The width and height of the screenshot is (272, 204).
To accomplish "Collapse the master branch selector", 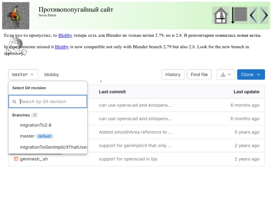I will click(x=23, y=75).
